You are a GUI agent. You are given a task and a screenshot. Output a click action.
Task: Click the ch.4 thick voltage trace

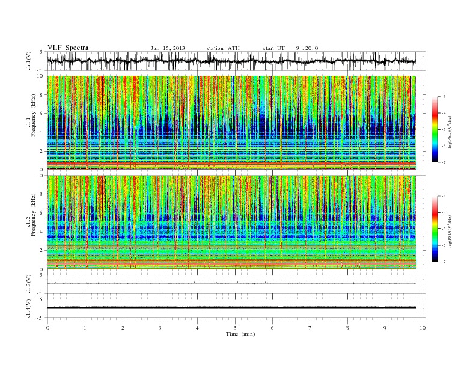click(231, 308)
